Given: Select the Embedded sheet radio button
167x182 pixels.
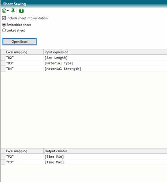Looking at the screenshot, I should coord(4,25).
